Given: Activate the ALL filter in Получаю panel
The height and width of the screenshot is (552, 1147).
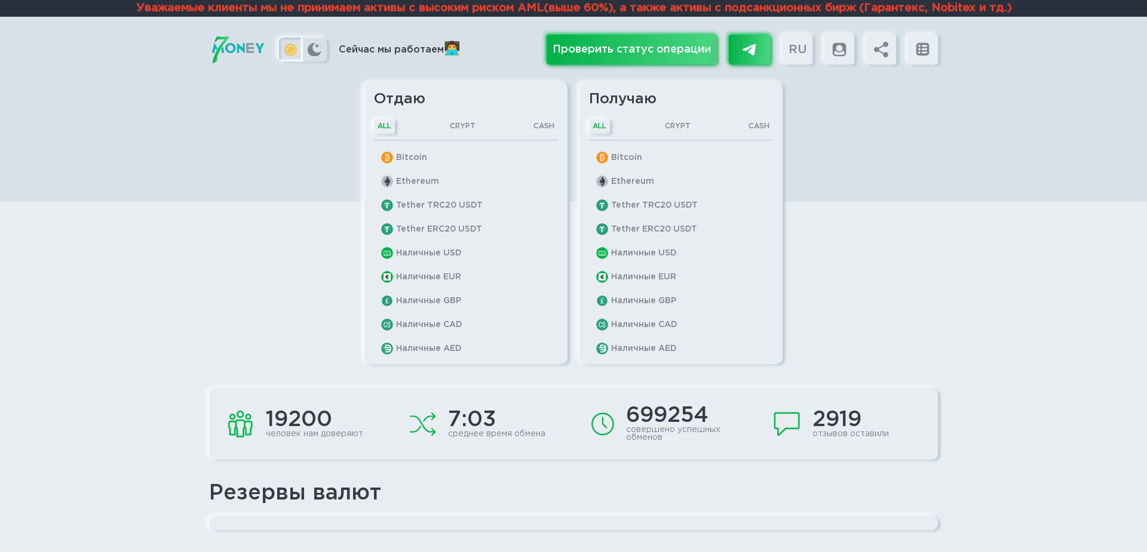Looking at the screenshot, I should click(x=600, y=126).
